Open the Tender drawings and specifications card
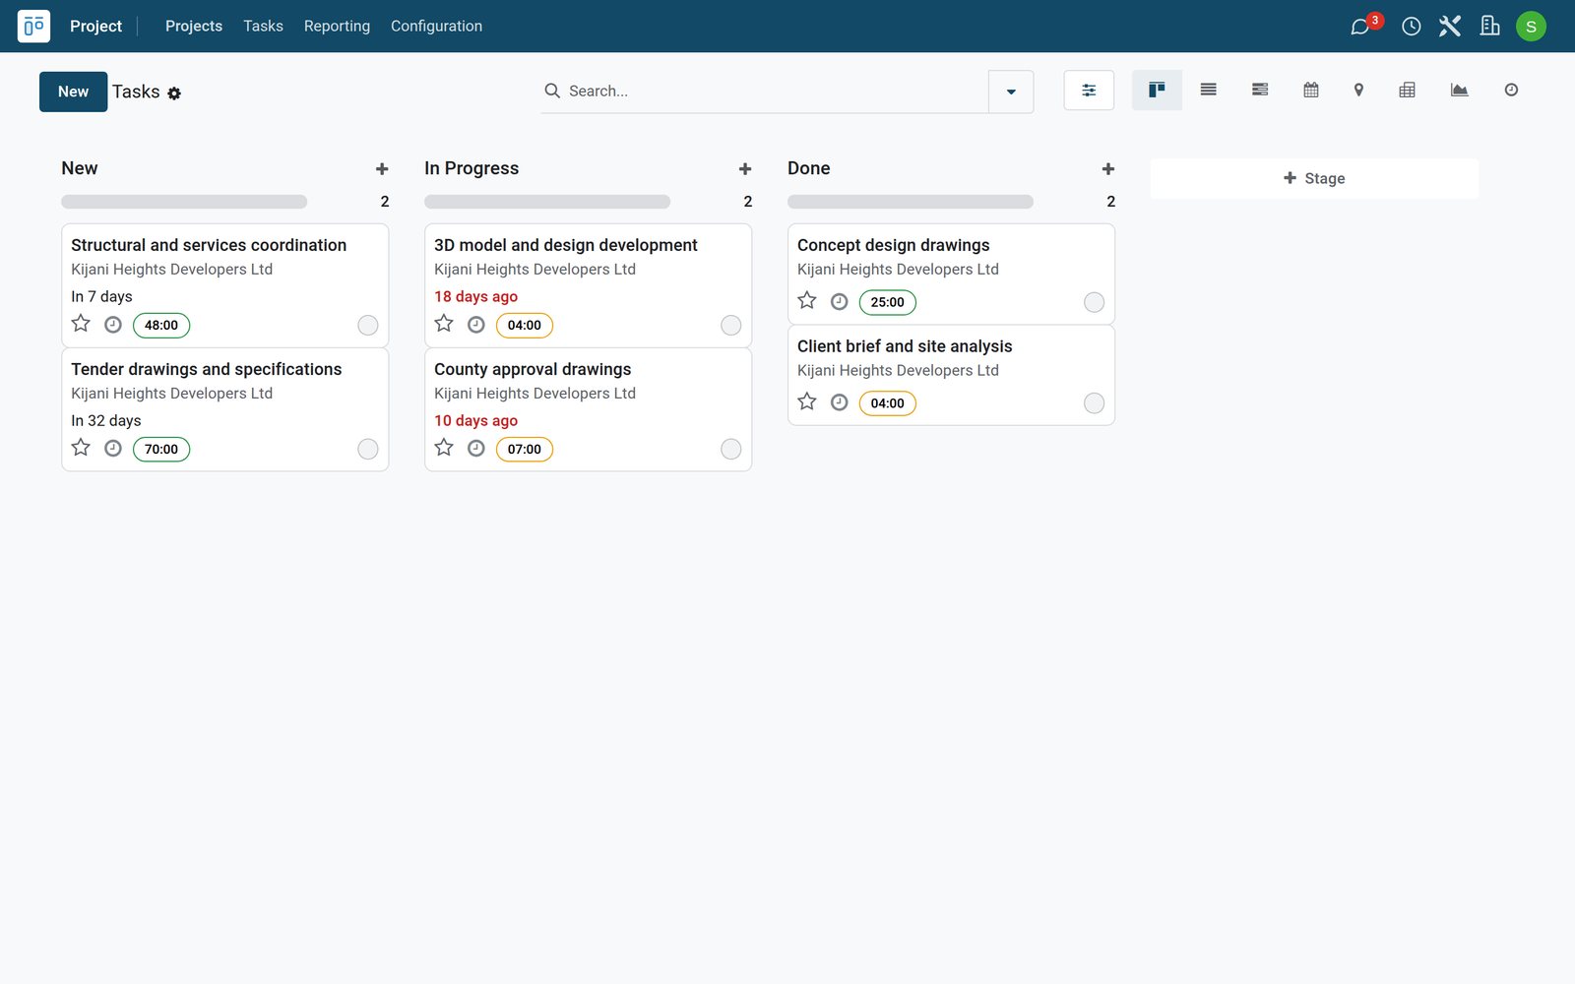This screenshot has height=984, width=1575. (x=225, y=409)
